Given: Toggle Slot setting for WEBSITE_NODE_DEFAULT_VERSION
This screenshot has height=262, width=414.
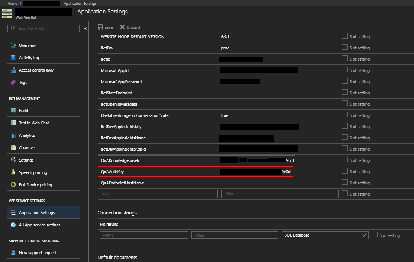Looking at the screenshot, I should point(344,36).
